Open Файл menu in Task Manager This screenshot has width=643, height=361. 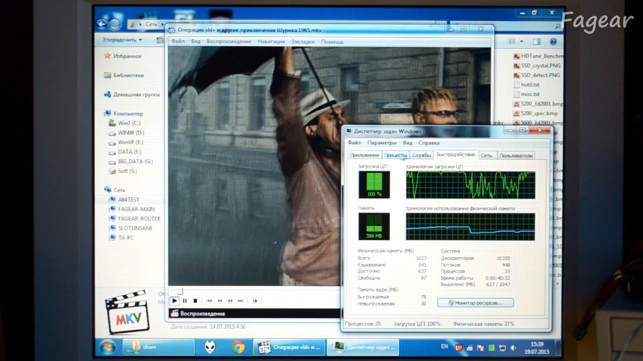pos(354,143)
